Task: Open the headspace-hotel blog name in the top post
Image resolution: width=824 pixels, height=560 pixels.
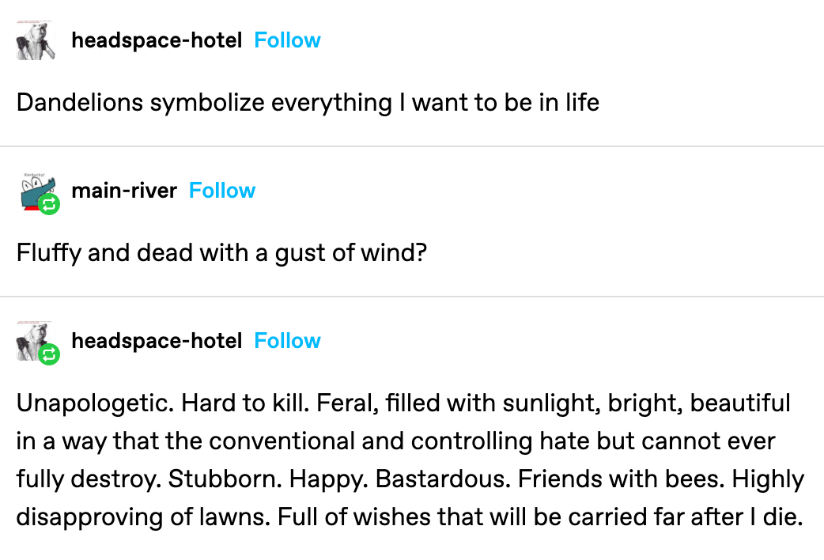Action: tap(157, 40)
